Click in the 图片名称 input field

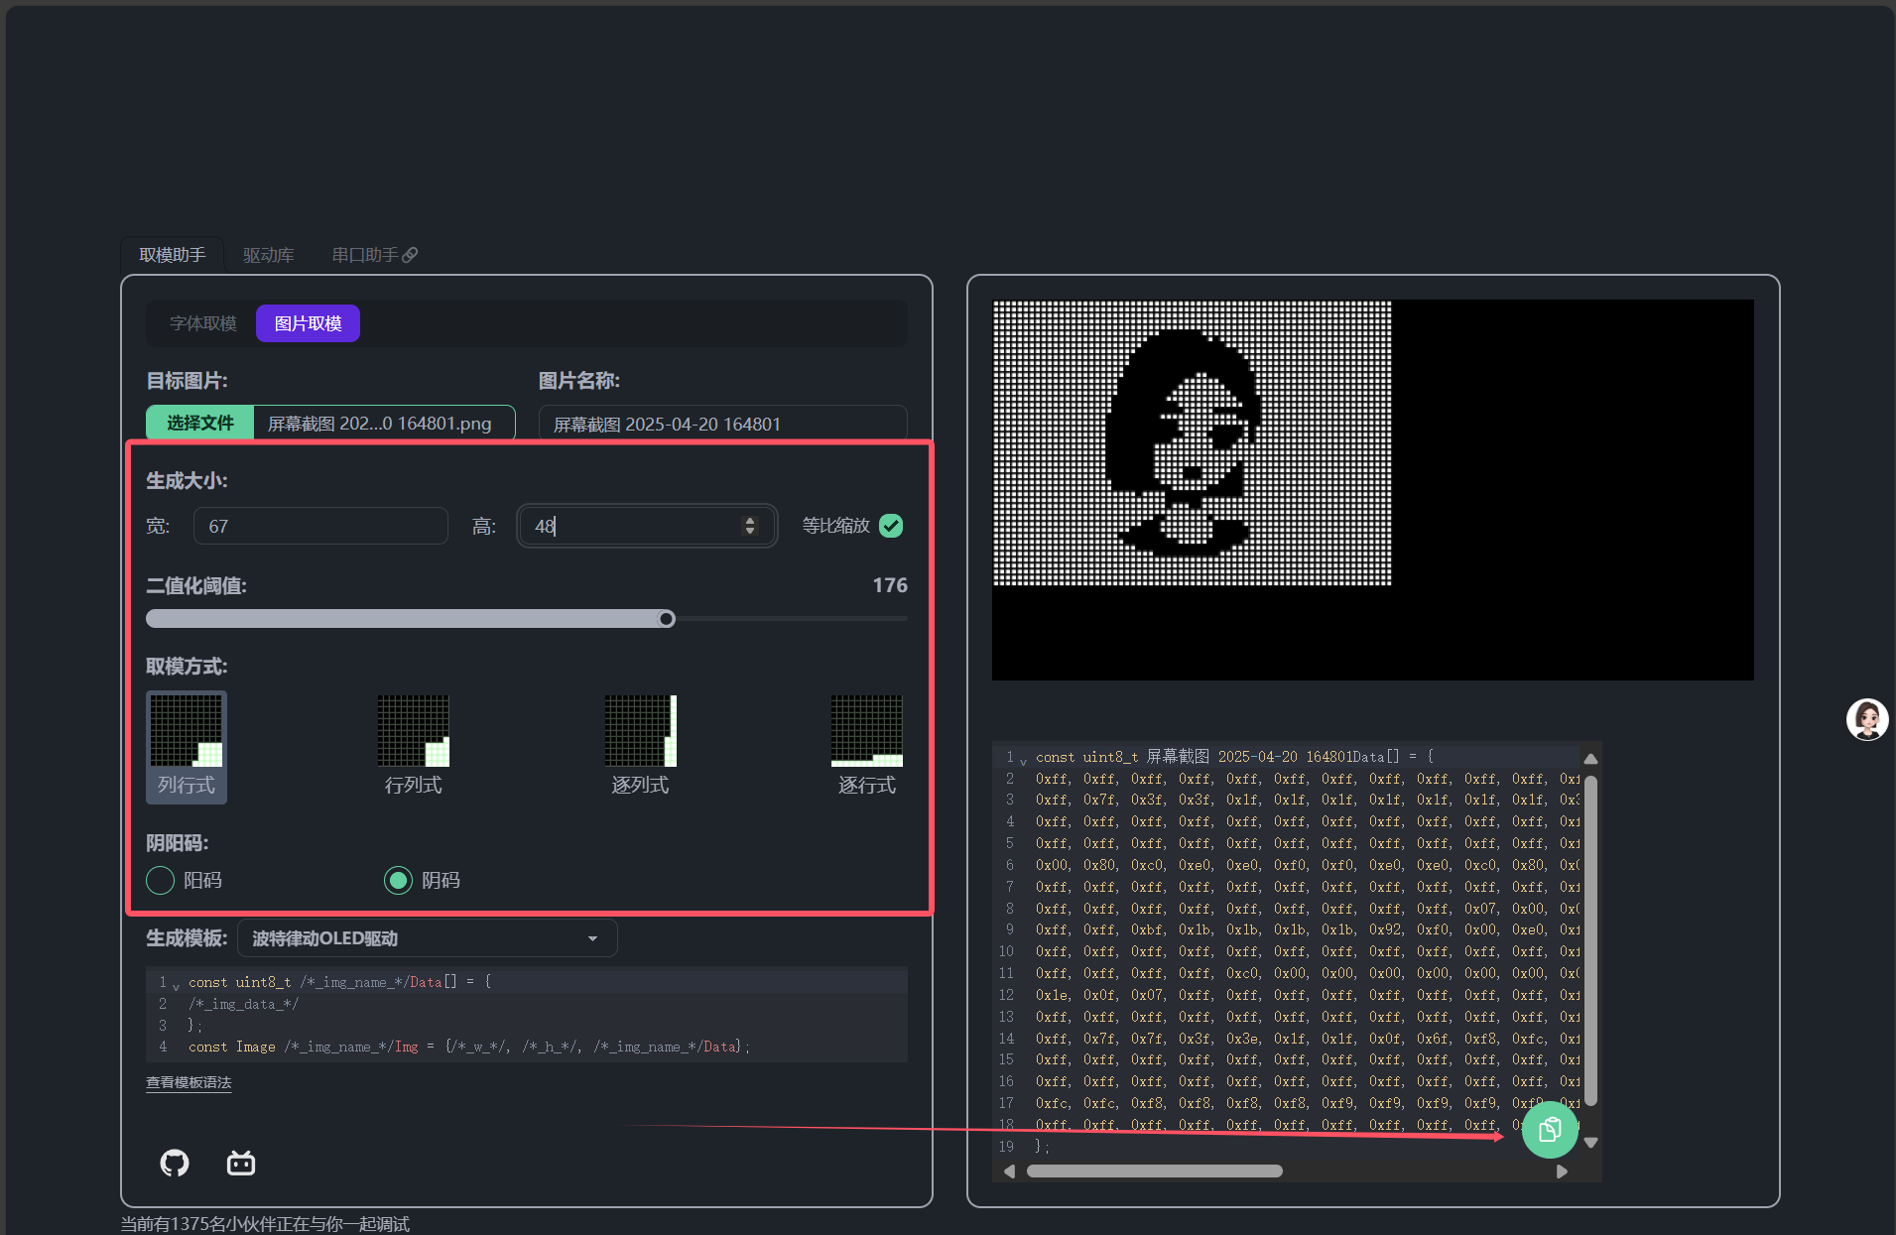[x=722, y=424]
